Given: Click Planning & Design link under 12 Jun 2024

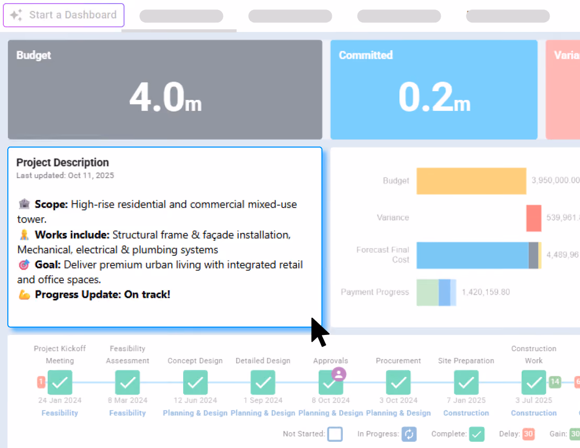Looking at the screenshot, I should pos(195,413).
